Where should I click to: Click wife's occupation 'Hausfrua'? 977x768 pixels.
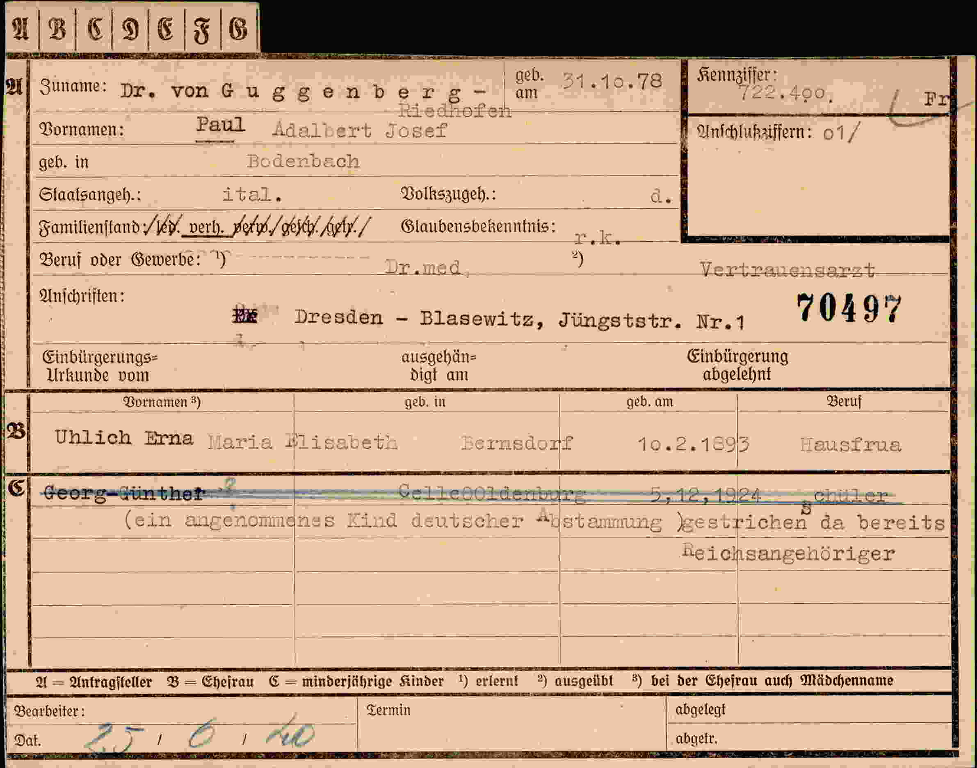coord(851,445)
